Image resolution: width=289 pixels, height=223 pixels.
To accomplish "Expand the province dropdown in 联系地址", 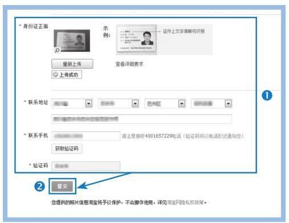I will tap(88, 104).
